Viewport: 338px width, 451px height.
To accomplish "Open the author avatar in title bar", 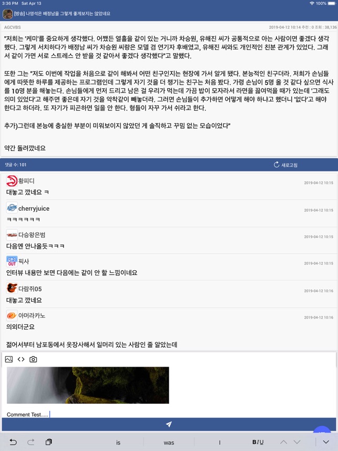I will 8,14.
